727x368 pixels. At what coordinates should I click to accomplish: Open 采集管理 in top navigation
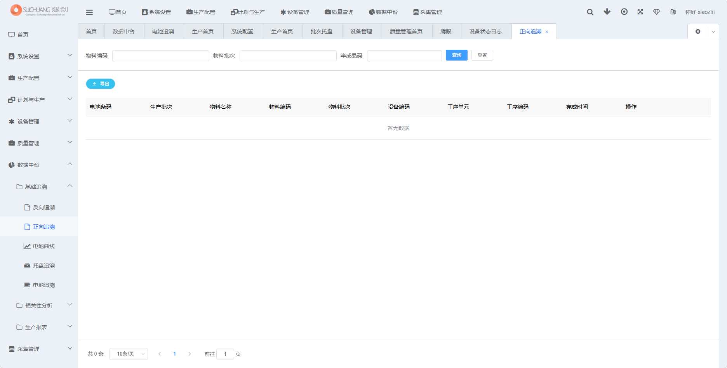(x=428, y=12)
